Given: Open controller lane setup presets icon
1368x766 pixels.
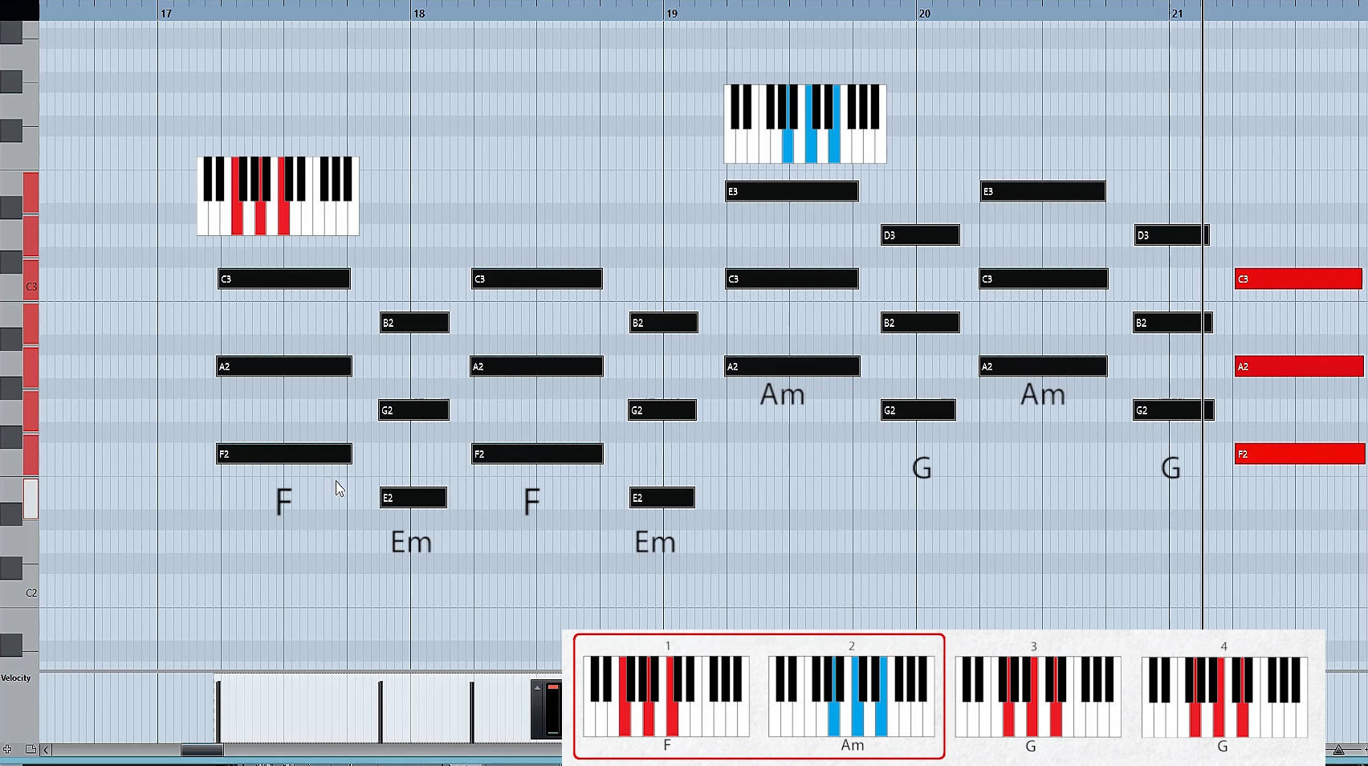Looking at the screenshot, I should (31, 749).
